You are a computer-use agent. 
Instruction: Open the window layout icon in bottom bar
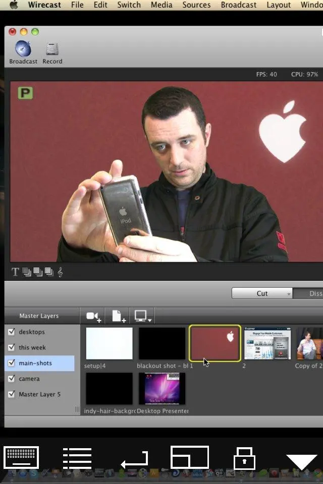point(189,457)
